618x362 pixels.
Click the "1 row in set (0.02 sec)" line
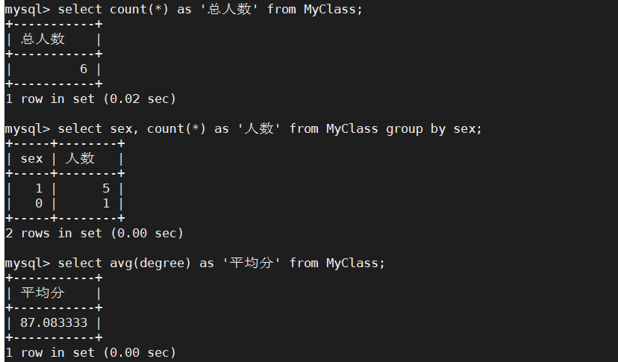point(90,99)
